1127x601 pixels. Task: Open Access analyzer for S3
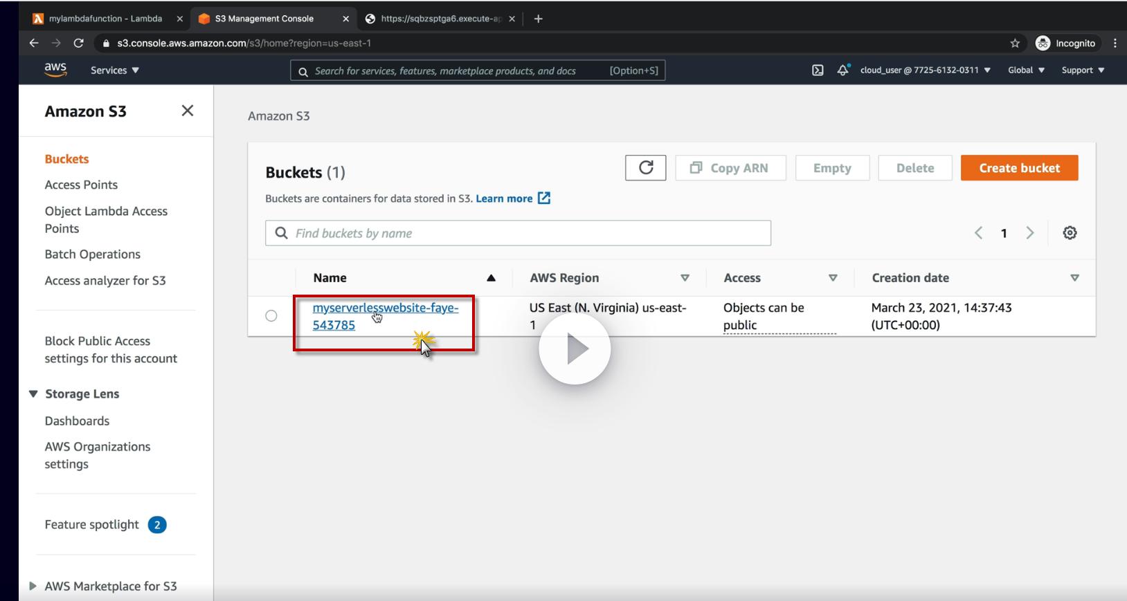[x=105, y=281]
